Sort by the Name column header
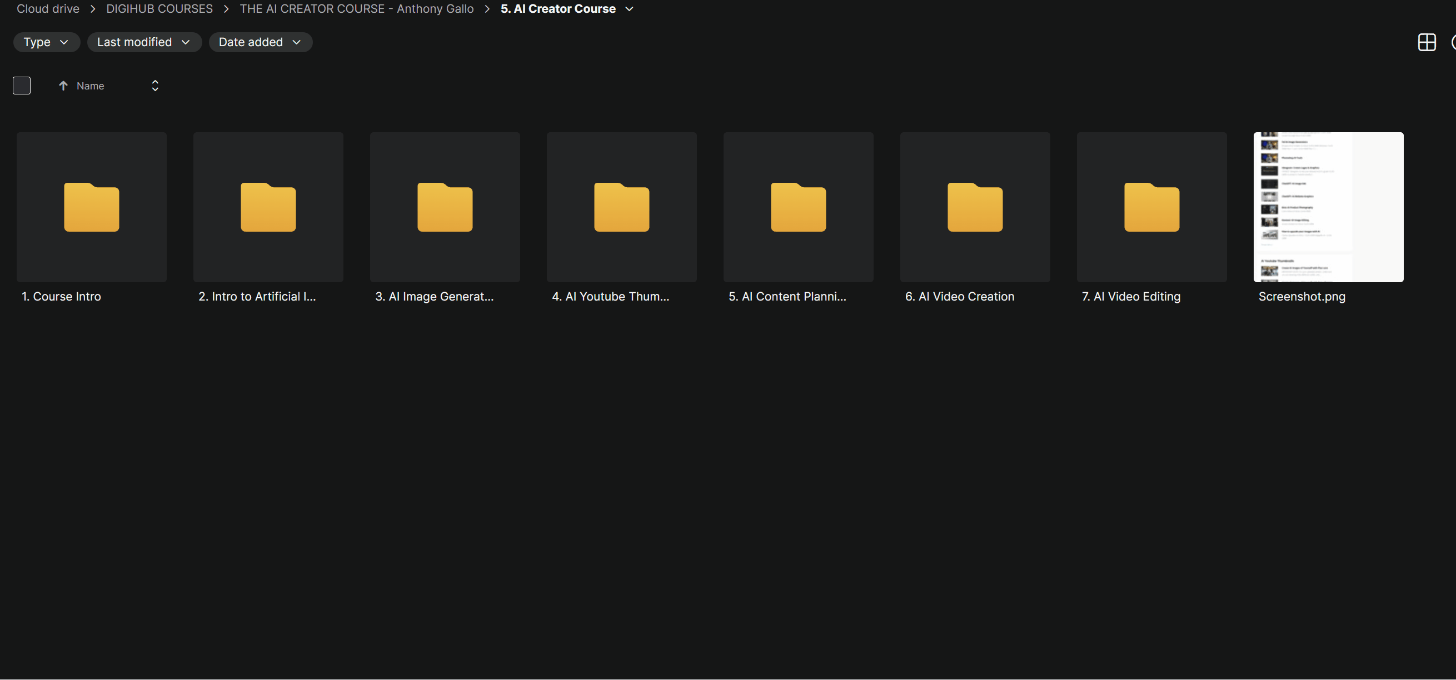 tap(91, 86)
